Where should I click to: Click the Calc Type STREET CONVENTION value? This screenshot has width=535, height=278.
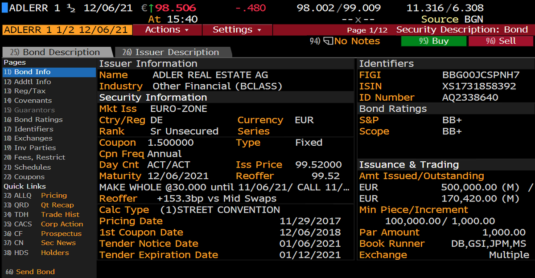click(220, 210)
